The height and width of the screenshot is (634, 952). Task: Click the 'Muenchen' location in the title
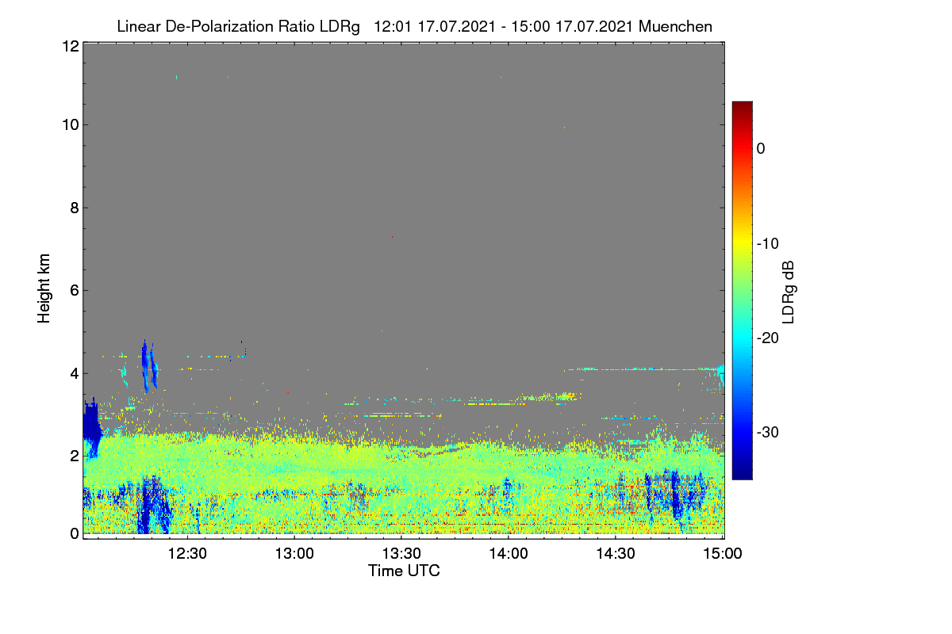pos(675,27)
